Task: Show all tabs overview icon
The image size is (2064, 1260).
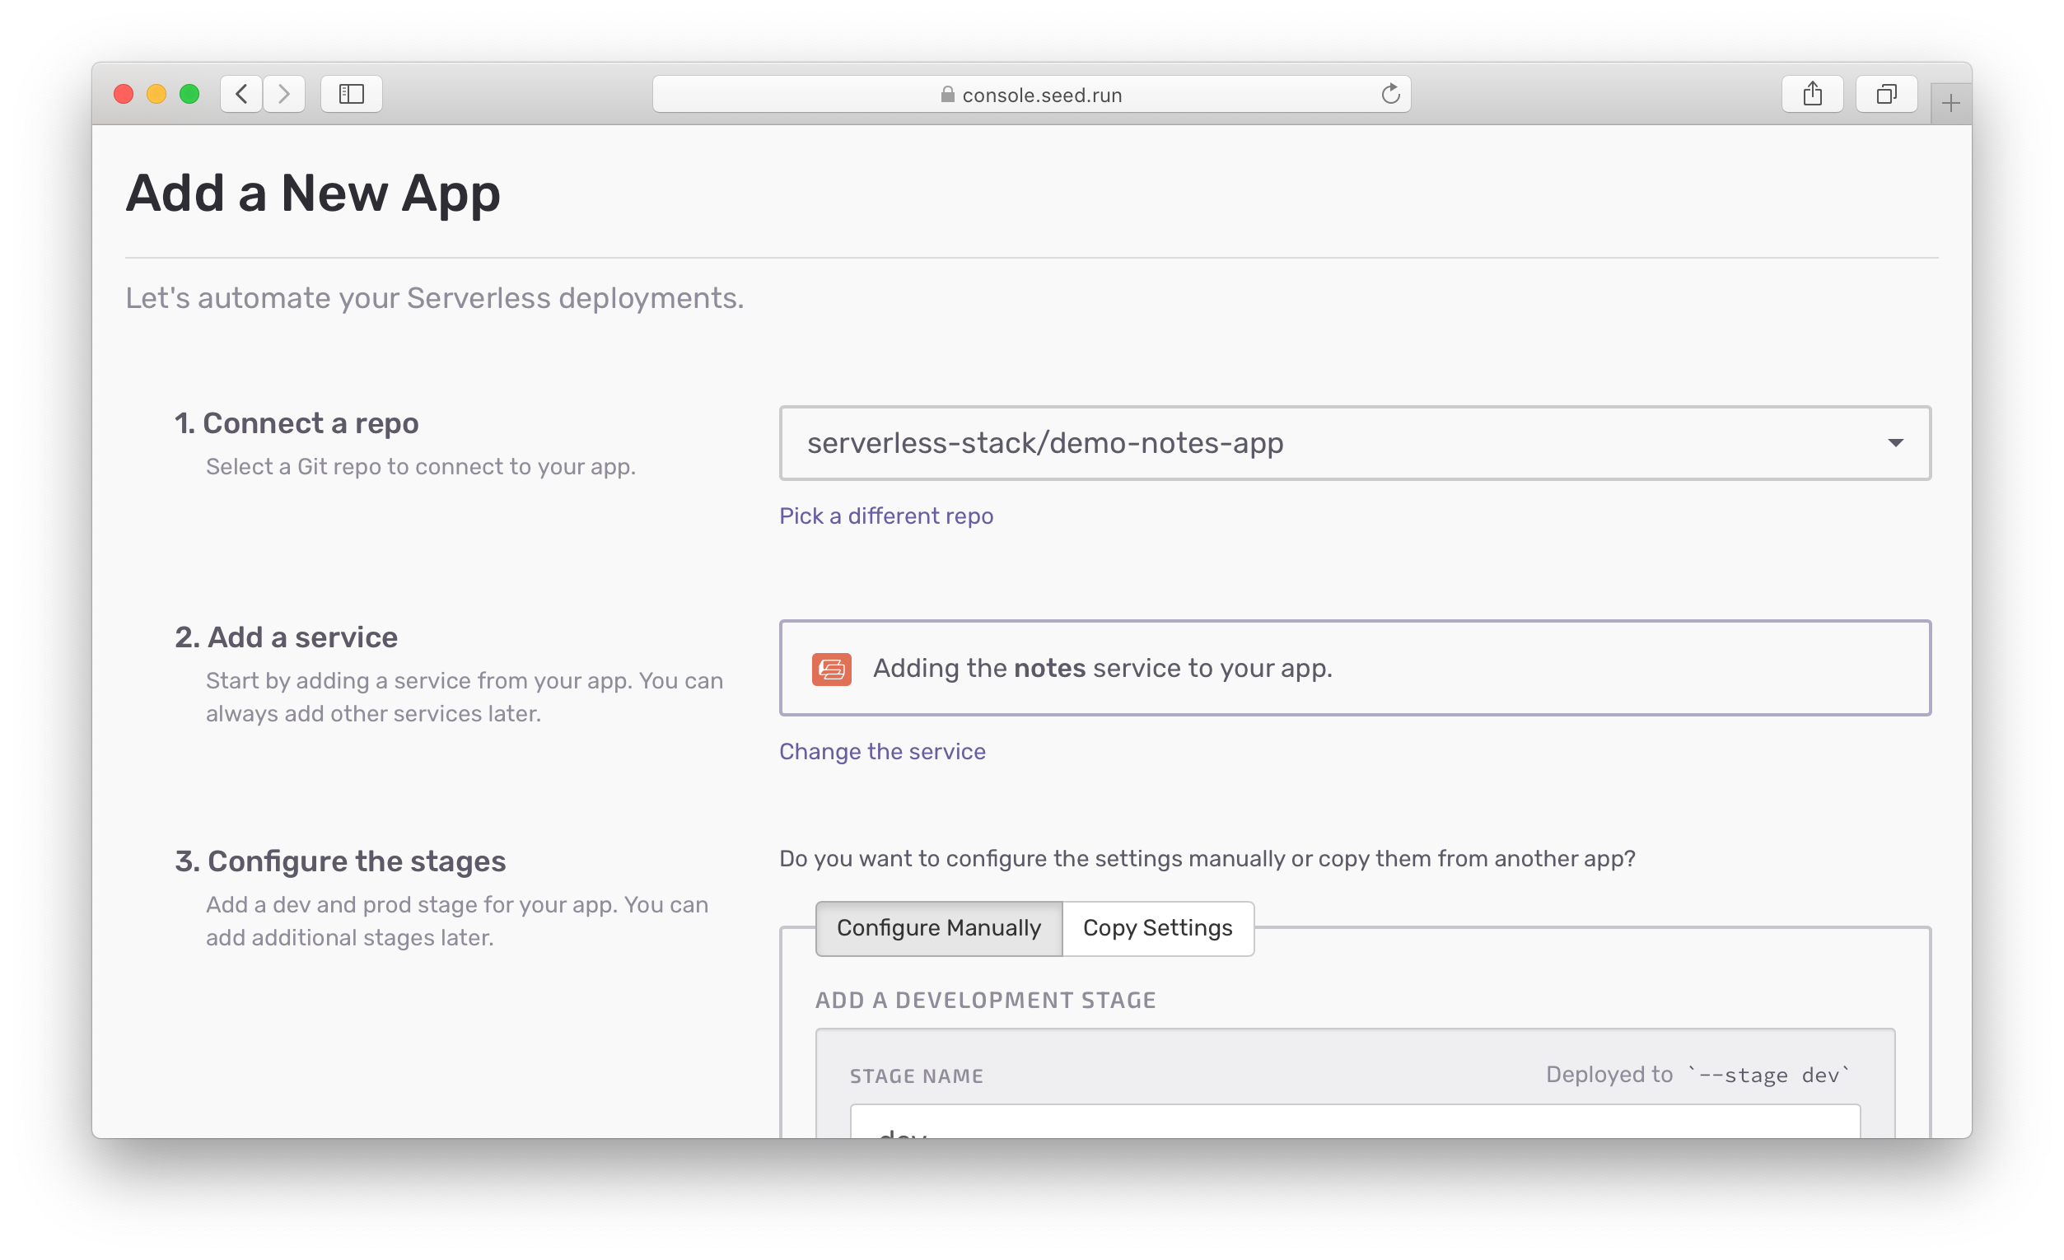Action: 1885,94
